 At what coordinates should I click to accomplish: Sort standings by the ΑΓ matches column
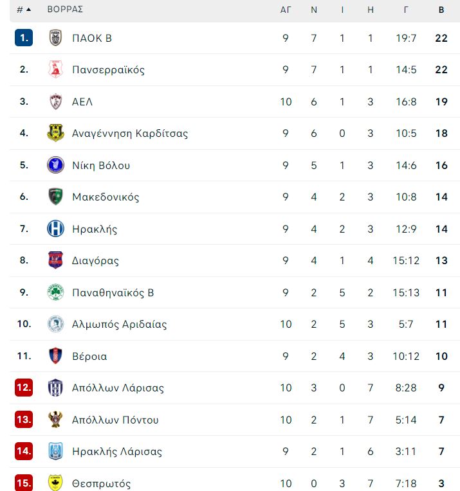(286, 10)
